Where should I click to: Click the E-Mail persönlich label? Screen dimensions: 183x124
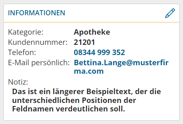pyautogui.click(x=39, y=63)
